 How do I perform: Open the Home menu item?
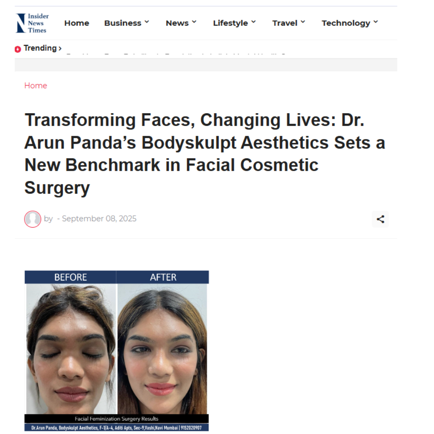tap(77, 23)
